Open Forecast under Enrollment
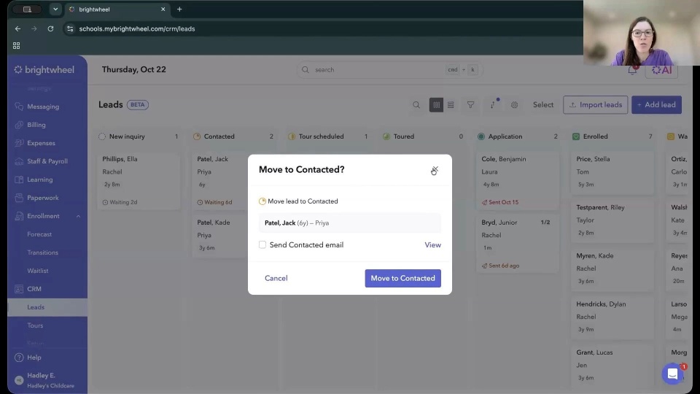The width and height of the screenshot is (700, 394). tap(39, 234)
